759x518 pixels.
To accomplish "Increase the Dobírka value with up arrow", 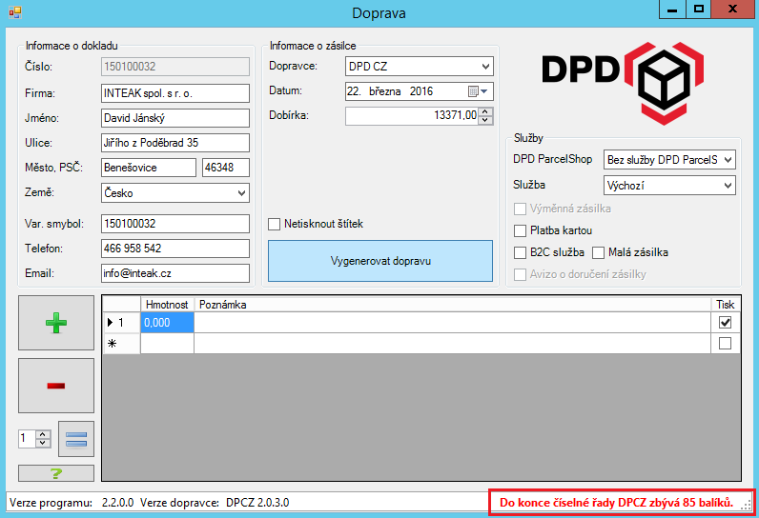I will [x=485, y=111].
